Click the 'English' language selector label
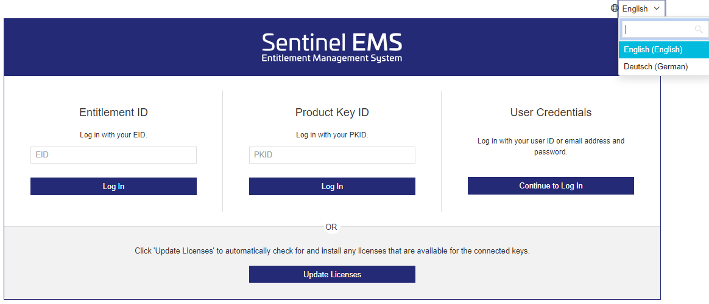Screen dimensions: 709x304 [x=635, y=9]
